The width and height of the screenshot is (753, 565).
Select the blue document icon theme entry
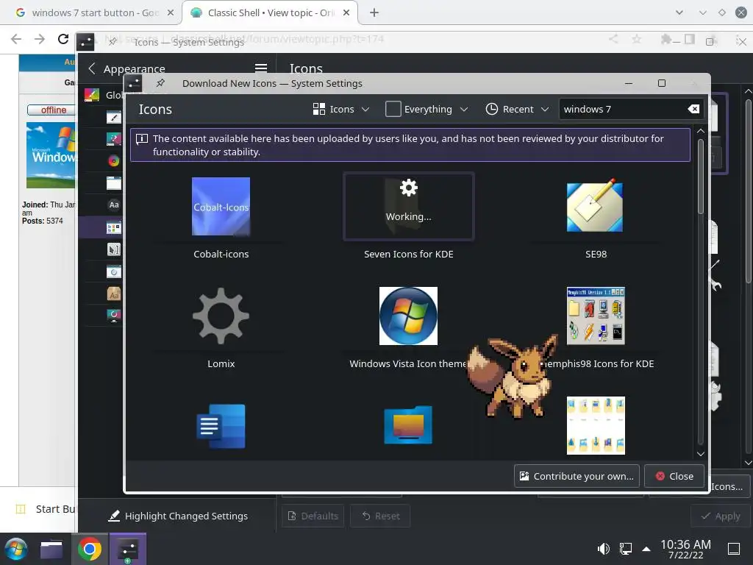221,426
